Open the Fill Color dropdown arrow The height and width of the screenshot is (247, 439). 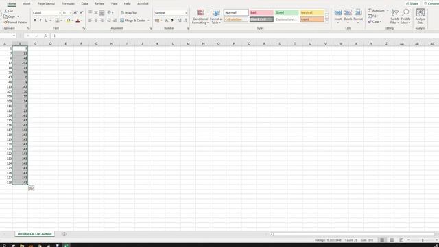[72, 21]
